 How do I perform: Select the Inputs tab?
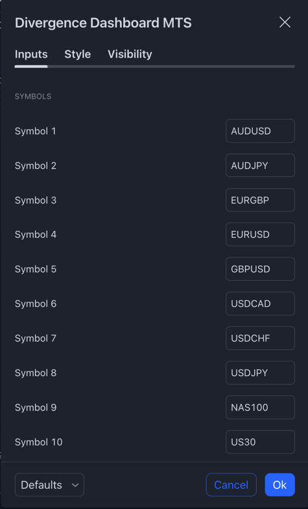point(31,54)
